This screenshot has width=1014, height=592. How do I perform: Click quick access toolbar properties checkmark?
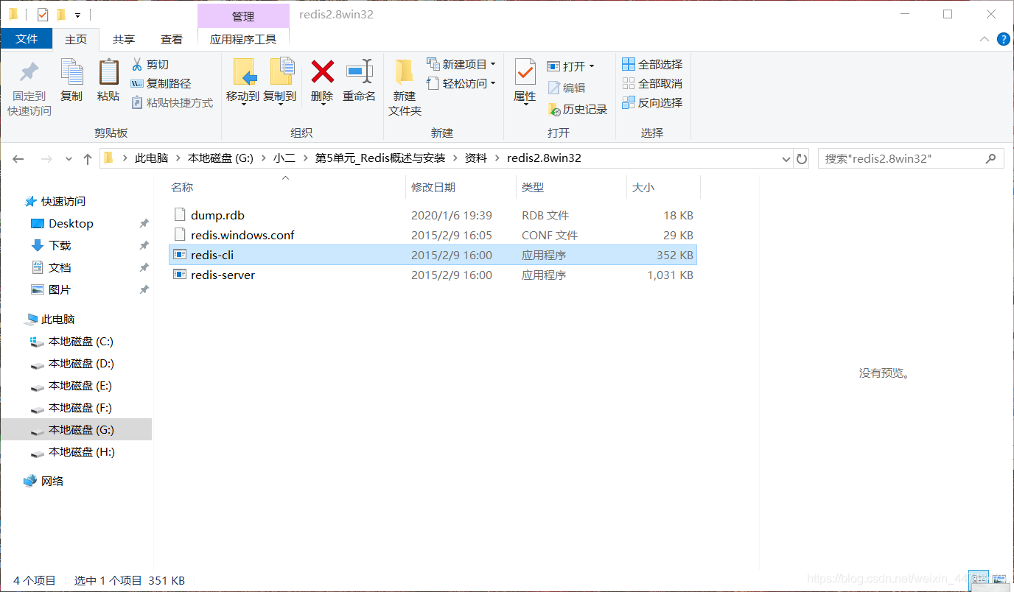[x=42, y=14]
